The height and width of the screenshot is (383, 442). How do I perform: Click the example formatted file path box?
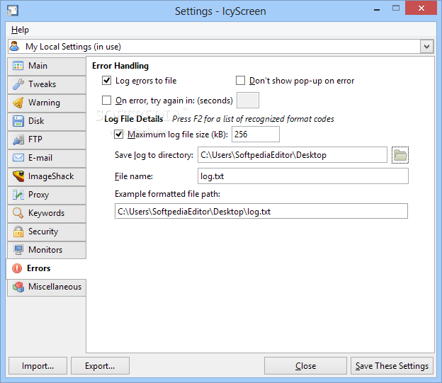[261, 212]
